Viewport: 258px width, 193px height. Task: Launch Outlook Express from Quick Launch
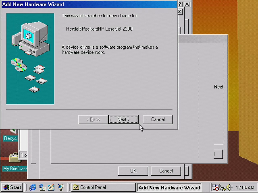(x=42, y=187)
